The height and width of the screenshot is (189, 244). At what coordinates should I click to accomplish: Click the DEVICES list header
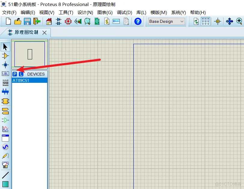tap(36, 74)
